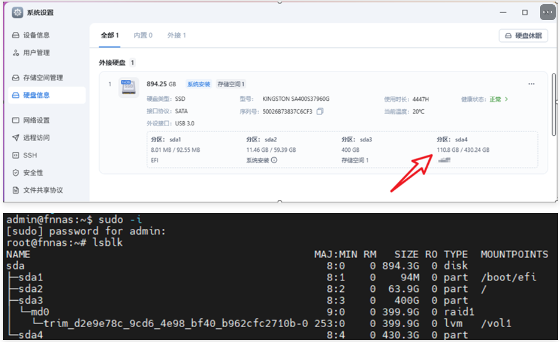Click the 外接硬盘 section heading

[112, 63]
